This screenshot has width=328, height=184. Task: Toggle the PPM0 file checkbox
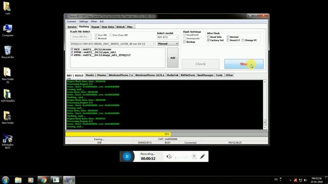pos(72,52)
